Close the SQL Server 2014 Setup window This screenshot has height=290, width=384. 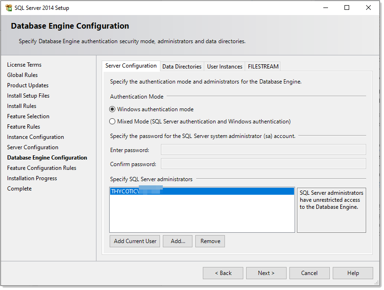pos(368,8)
